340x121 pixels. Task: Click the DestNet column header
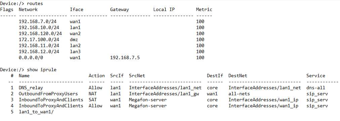click(x=238, y=76)
